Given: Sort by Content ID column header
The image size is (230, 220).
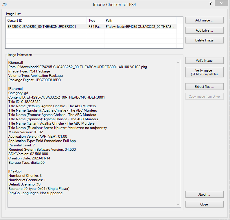Looking at the screenshot, I should 46,21.
